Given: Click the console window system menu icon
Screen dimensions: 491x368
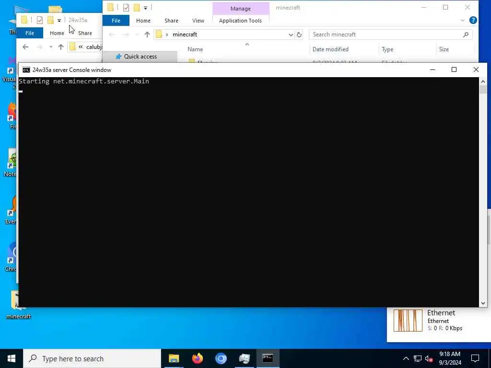Looking at the screenshot, I should click(26, 70).
